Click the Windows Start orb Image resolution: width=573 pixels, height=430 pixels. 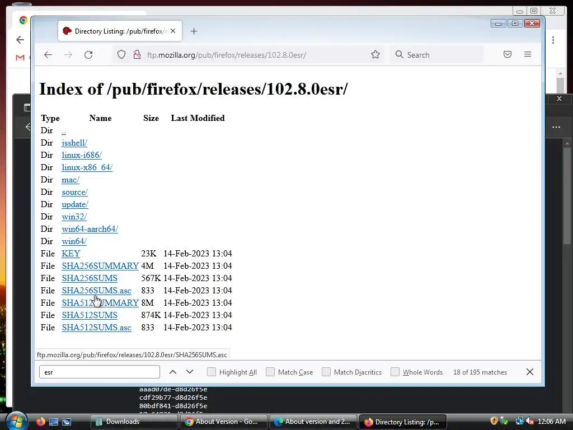pyautogui.click(x=16, y=421)
